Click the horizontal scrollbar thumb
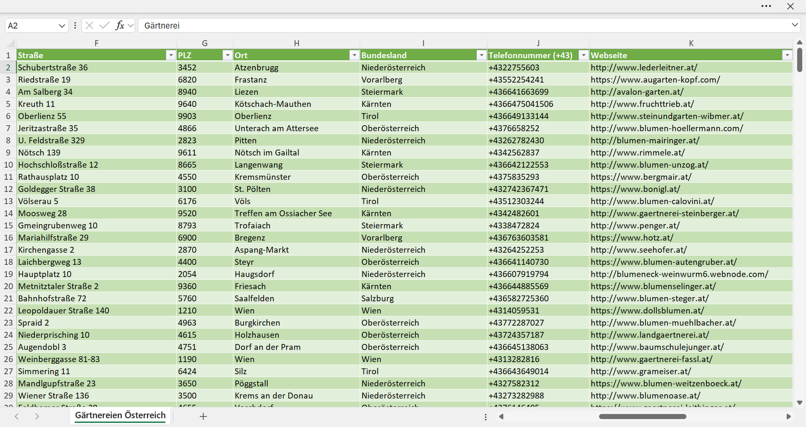806x427 pixels. 643,417
